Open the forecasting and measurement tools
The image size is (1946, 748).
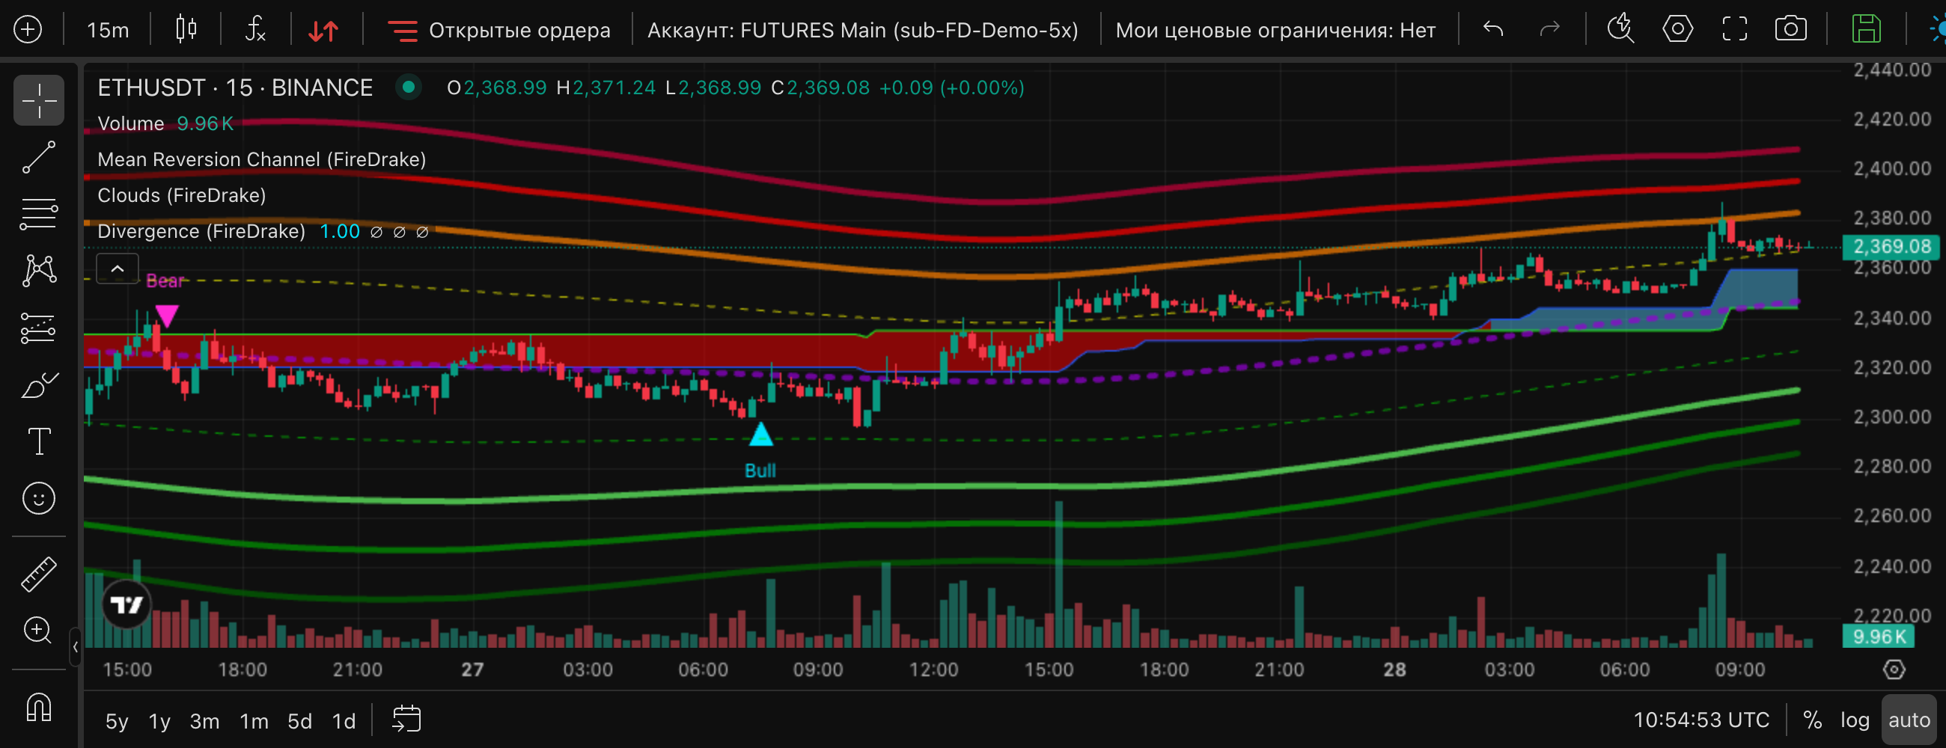coord(38,328)
